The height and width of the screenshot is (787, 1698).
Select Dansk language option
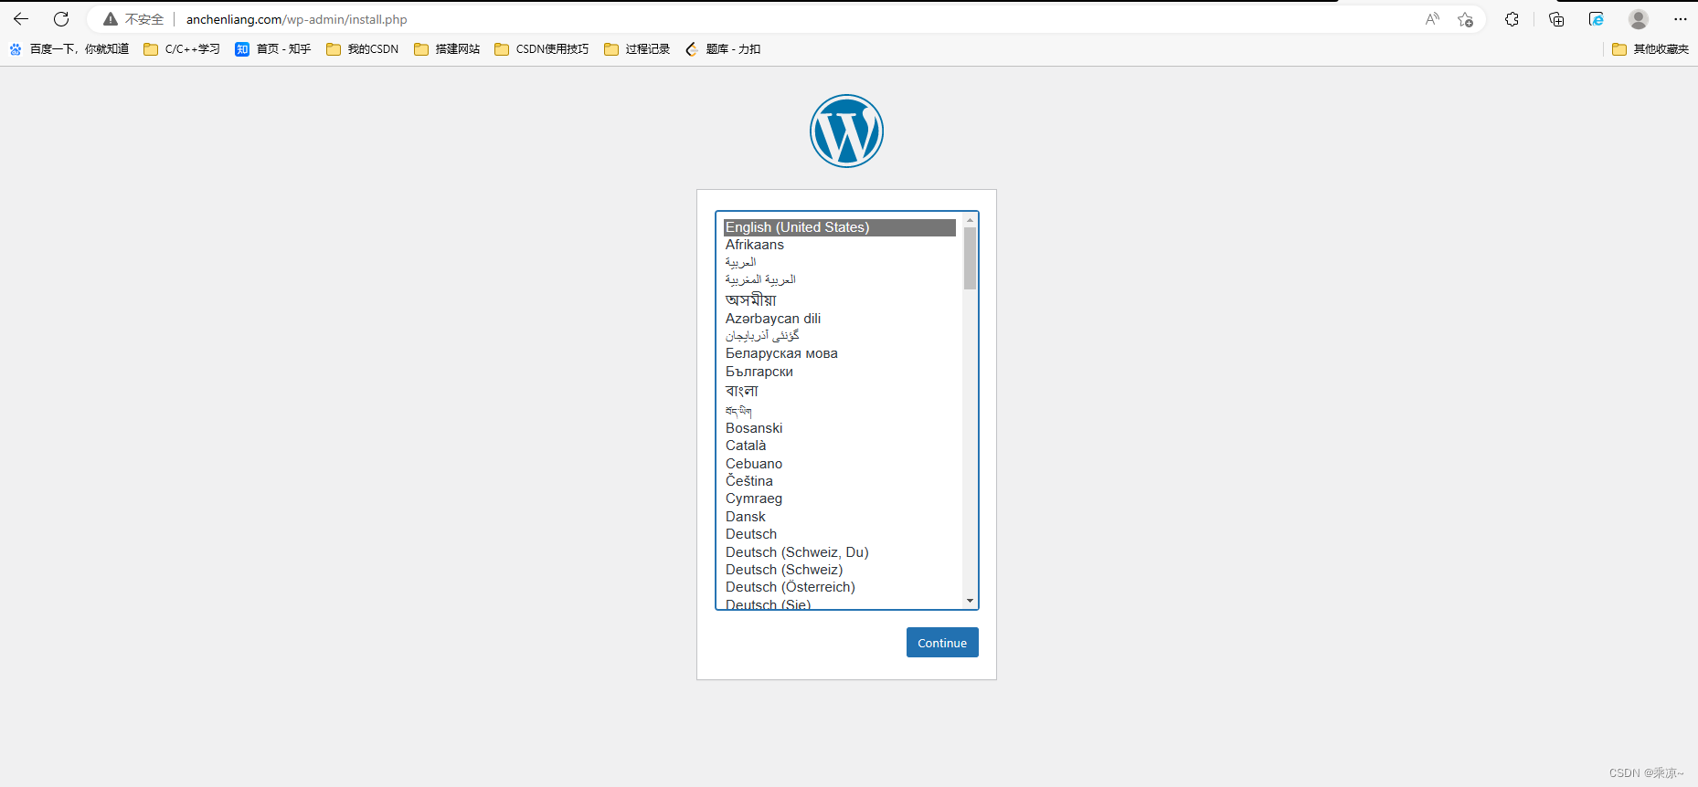(840, 517)
